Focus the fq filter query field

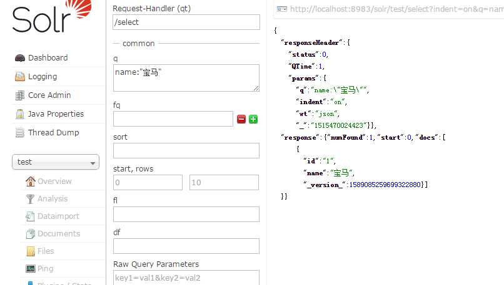173,119
